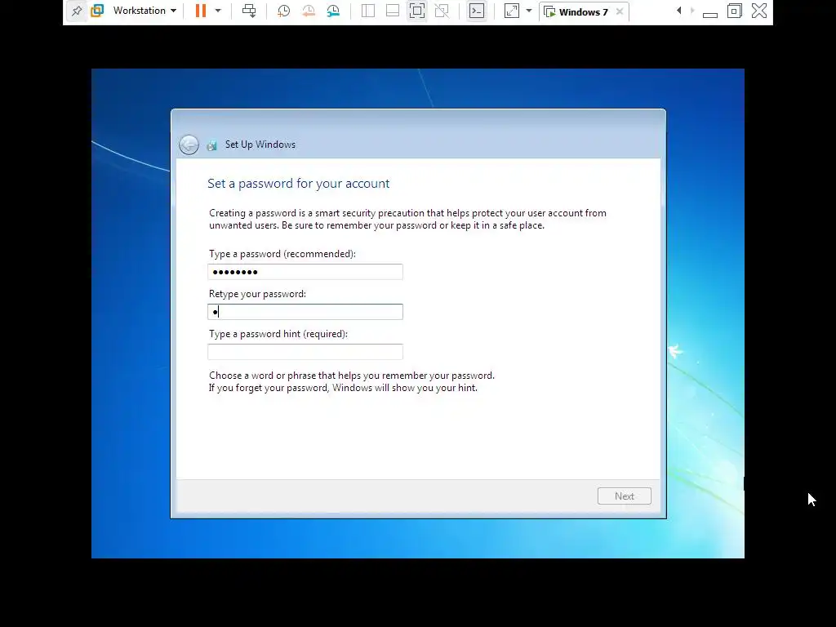Click the 'Set a password for your account' heading

tap(299, 184)
